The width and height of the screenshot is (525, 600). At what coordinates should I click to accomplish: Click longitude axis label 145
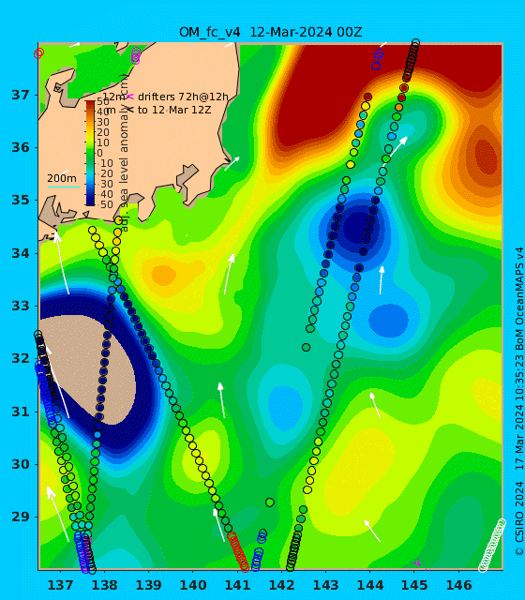coord(414,585)
